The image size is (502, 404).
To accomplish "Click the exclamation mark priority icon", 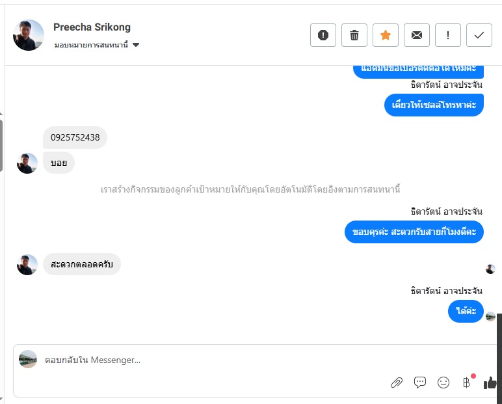I will point(448,35).
